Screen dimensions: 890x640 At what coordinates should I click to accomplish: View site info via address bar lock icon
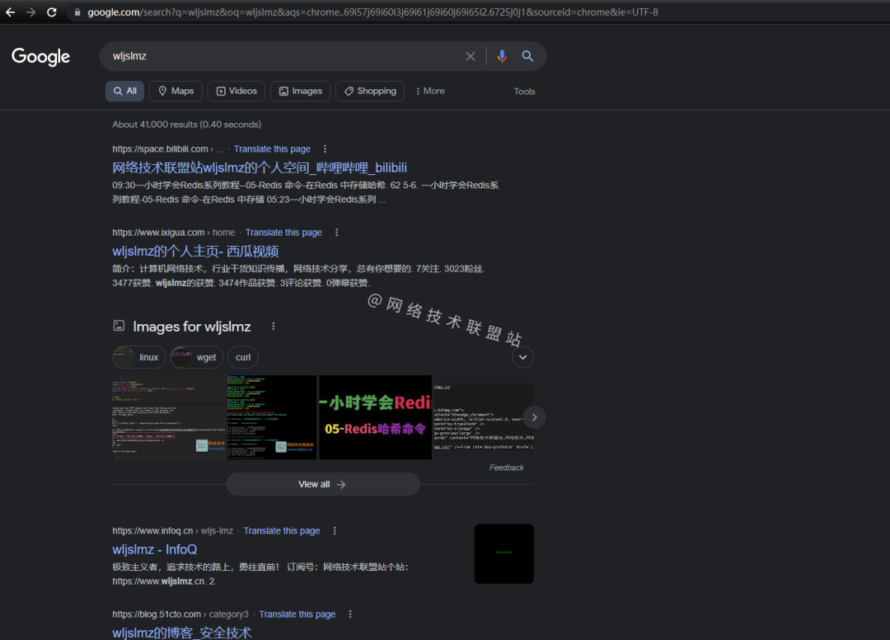(x=77, y=12)
